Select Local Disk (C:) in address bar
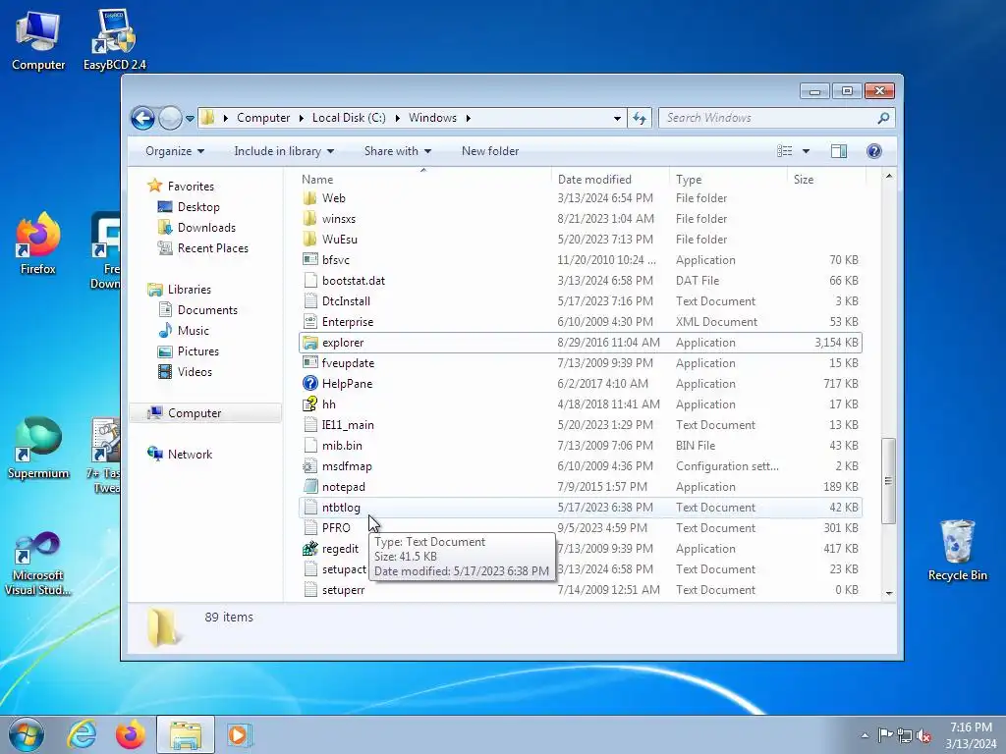 (x=349, y=118)
